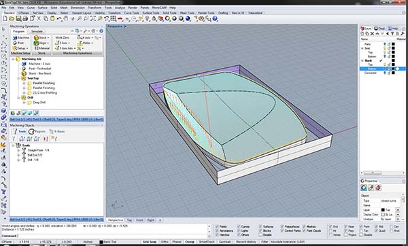This screenshot has width=408, height=246.
Task: Switch to the Top viewport tab
Action: coord(129,220)
